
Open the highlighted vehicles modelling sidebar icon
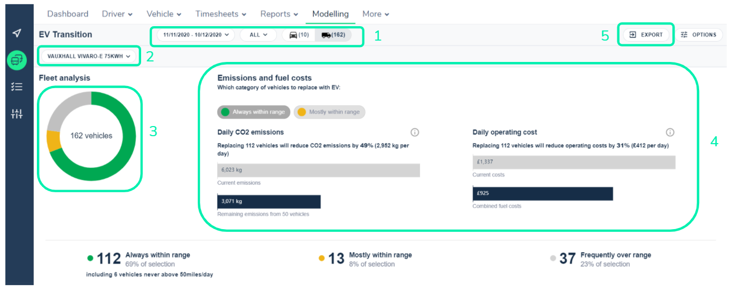pyautogui.click(x=17, y=60)
